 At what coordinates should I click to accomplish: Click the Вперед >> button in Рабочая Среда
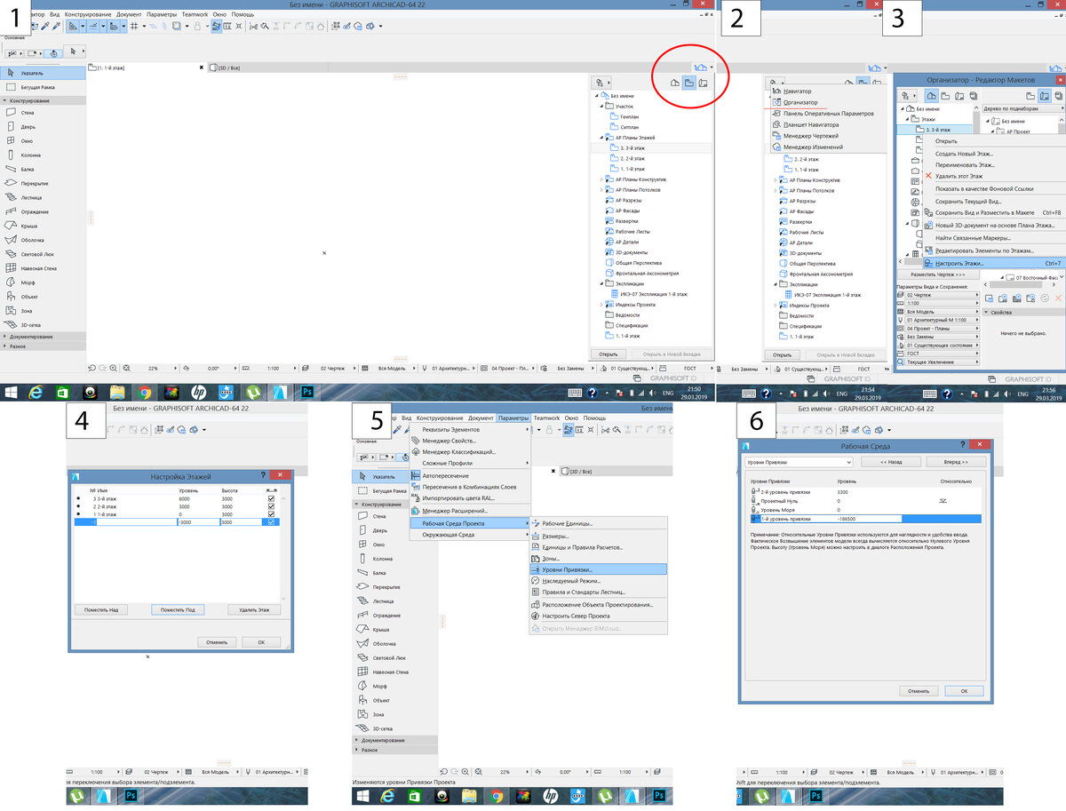(x=956, y=463)
